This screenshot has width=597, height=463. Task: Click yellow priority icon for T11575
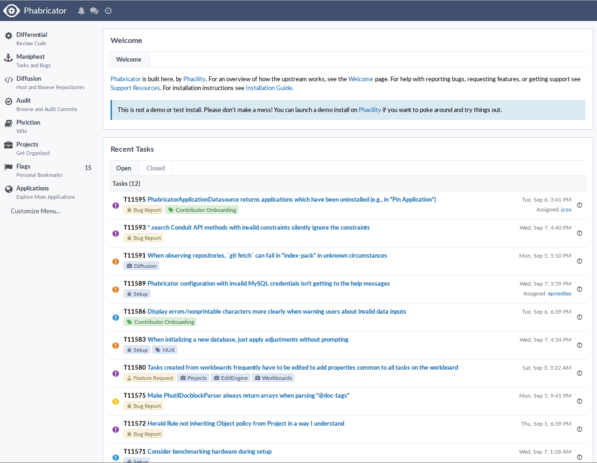point(116,401)
